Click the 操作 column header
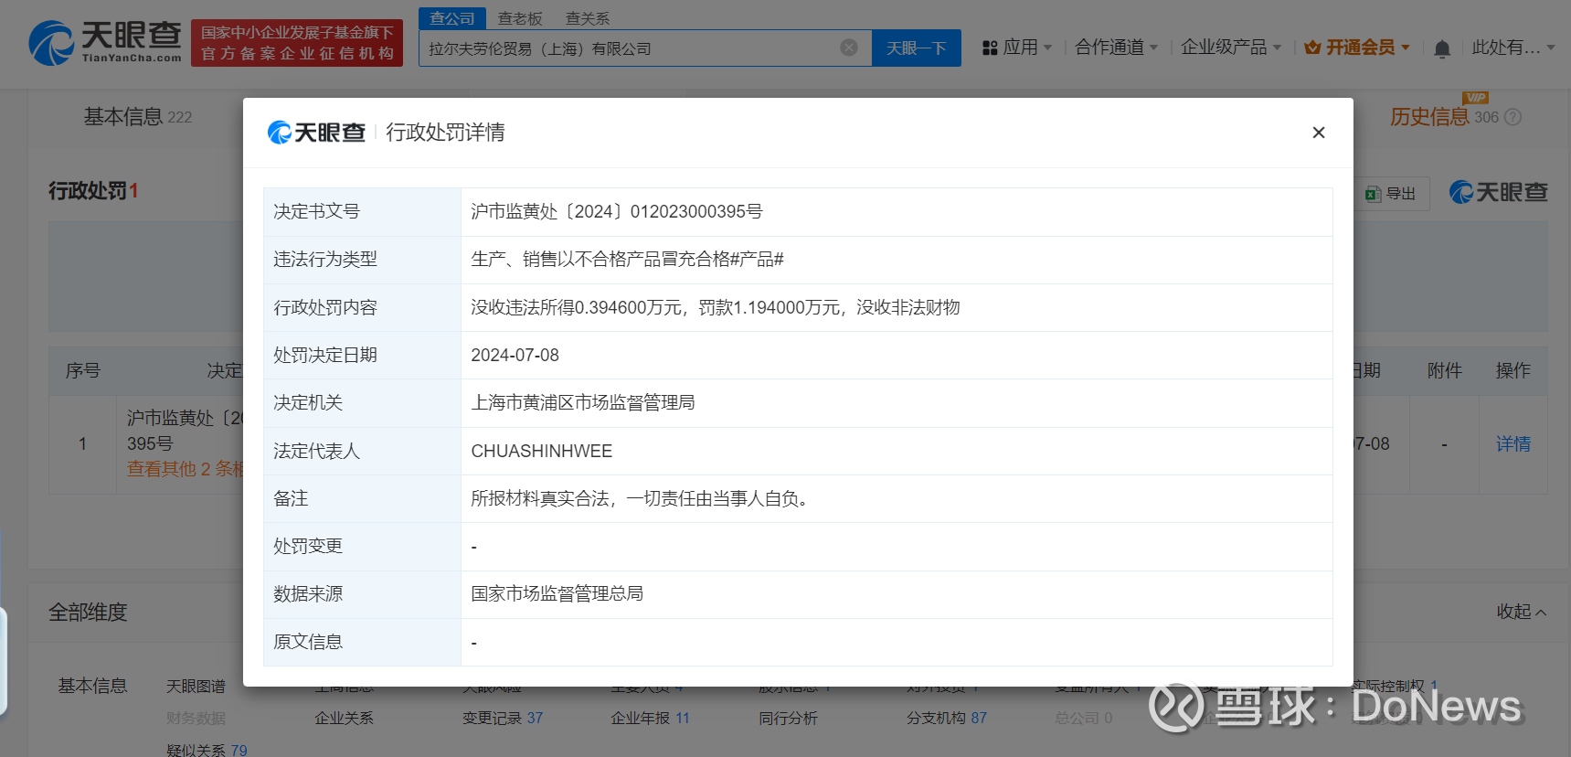This screenshot has width=1571, height=757. [x=1513, y=370]
